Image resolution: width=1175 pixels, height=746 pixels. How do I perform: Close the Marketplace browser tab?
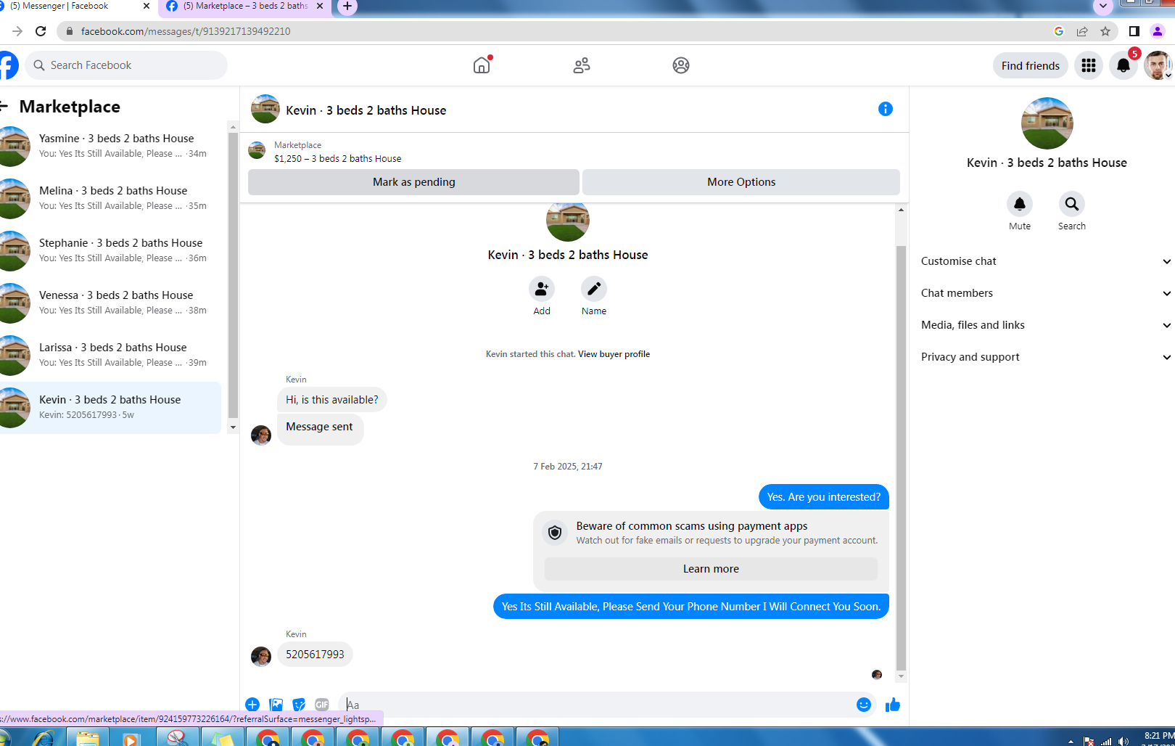[x=320, y=6]
